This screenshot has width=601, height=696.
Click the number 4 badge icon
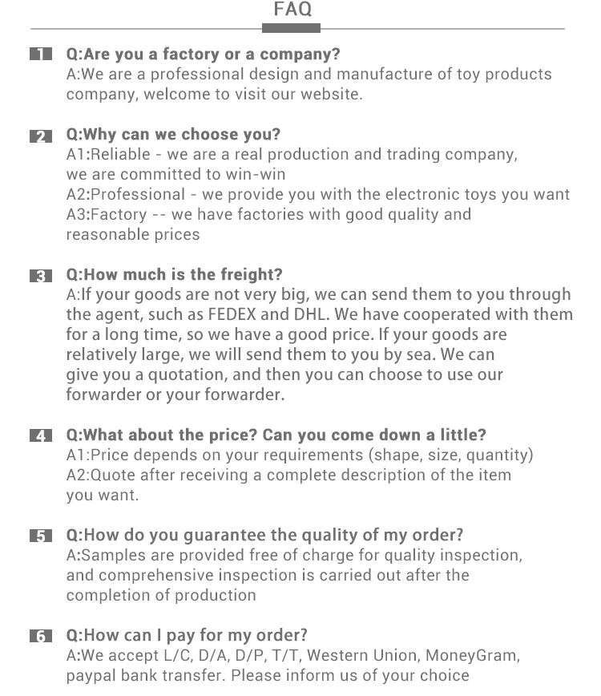pos(41,436)
